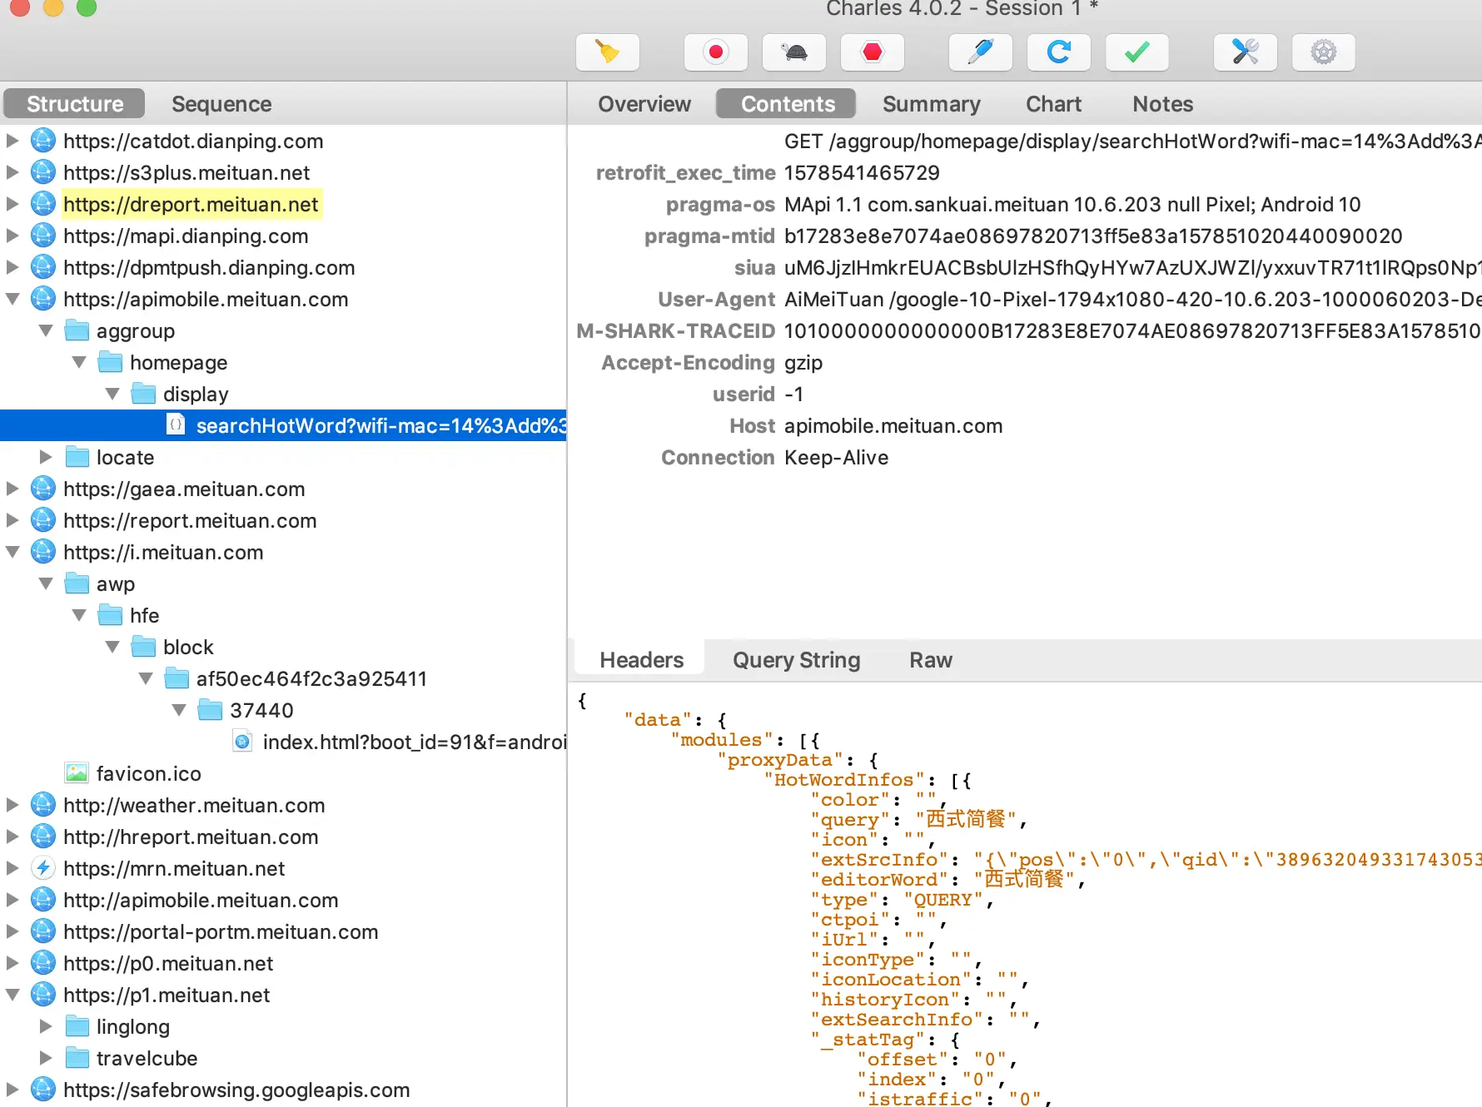Click the index.html file icon
1482x1107 pixels.
click(242, 741)
